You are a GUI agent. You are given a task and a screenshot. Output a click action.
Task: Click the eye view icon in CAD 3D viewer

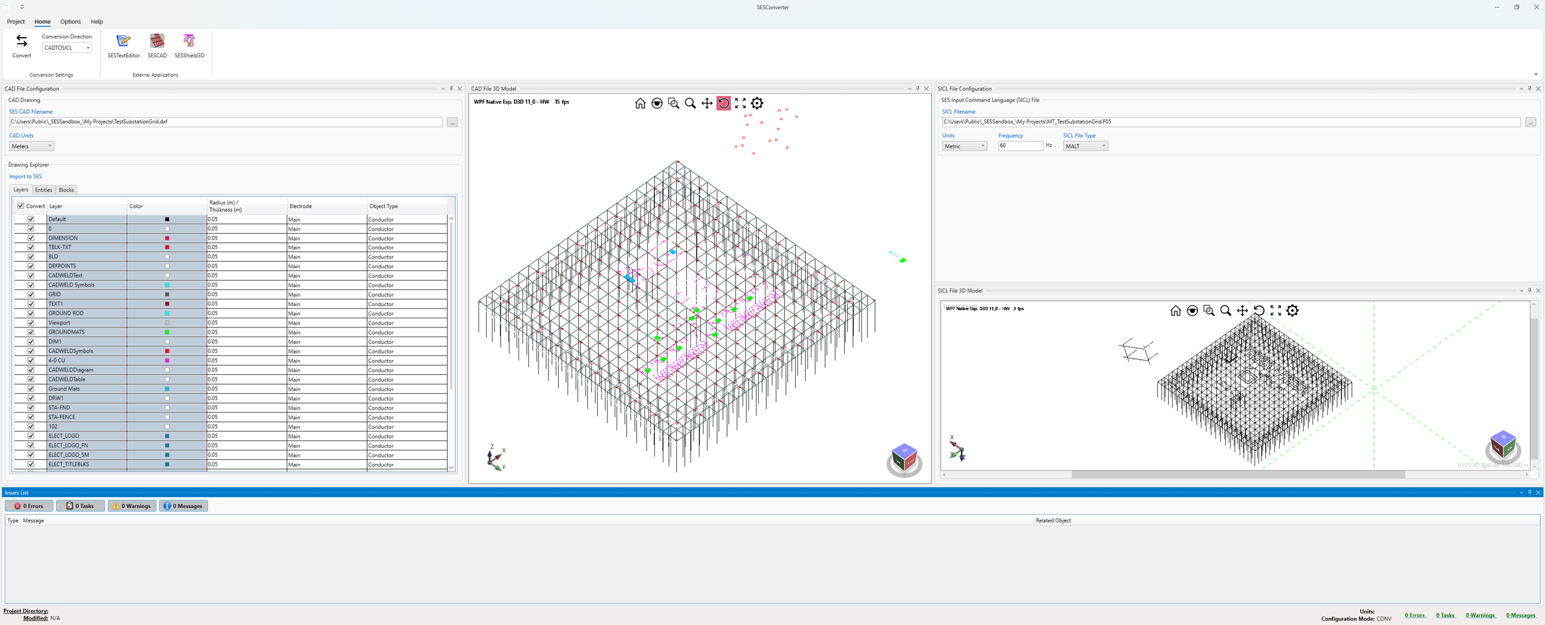pos(657,103)
